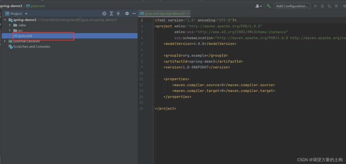Click the Maven icon on the editor tab
This screenshot has height=164, width=346.
(142, 13)
